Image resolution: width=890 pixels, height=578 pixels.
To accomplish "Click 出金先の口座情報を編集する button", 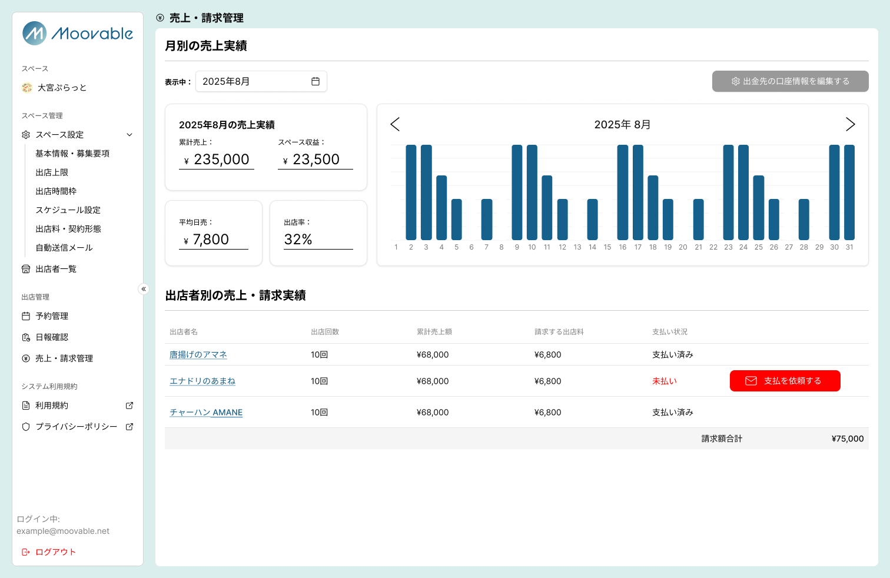I will pos(790,81).
